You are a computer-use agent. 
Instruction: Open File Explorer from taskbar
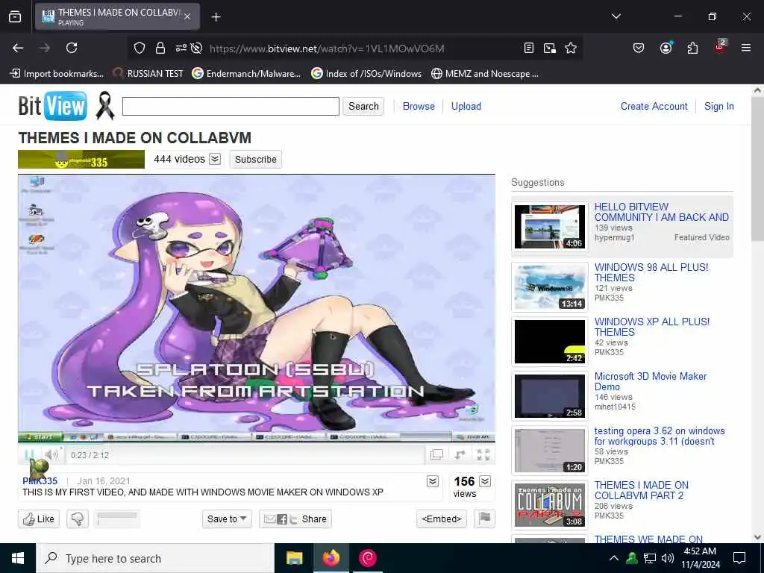(x=294, y=558)
